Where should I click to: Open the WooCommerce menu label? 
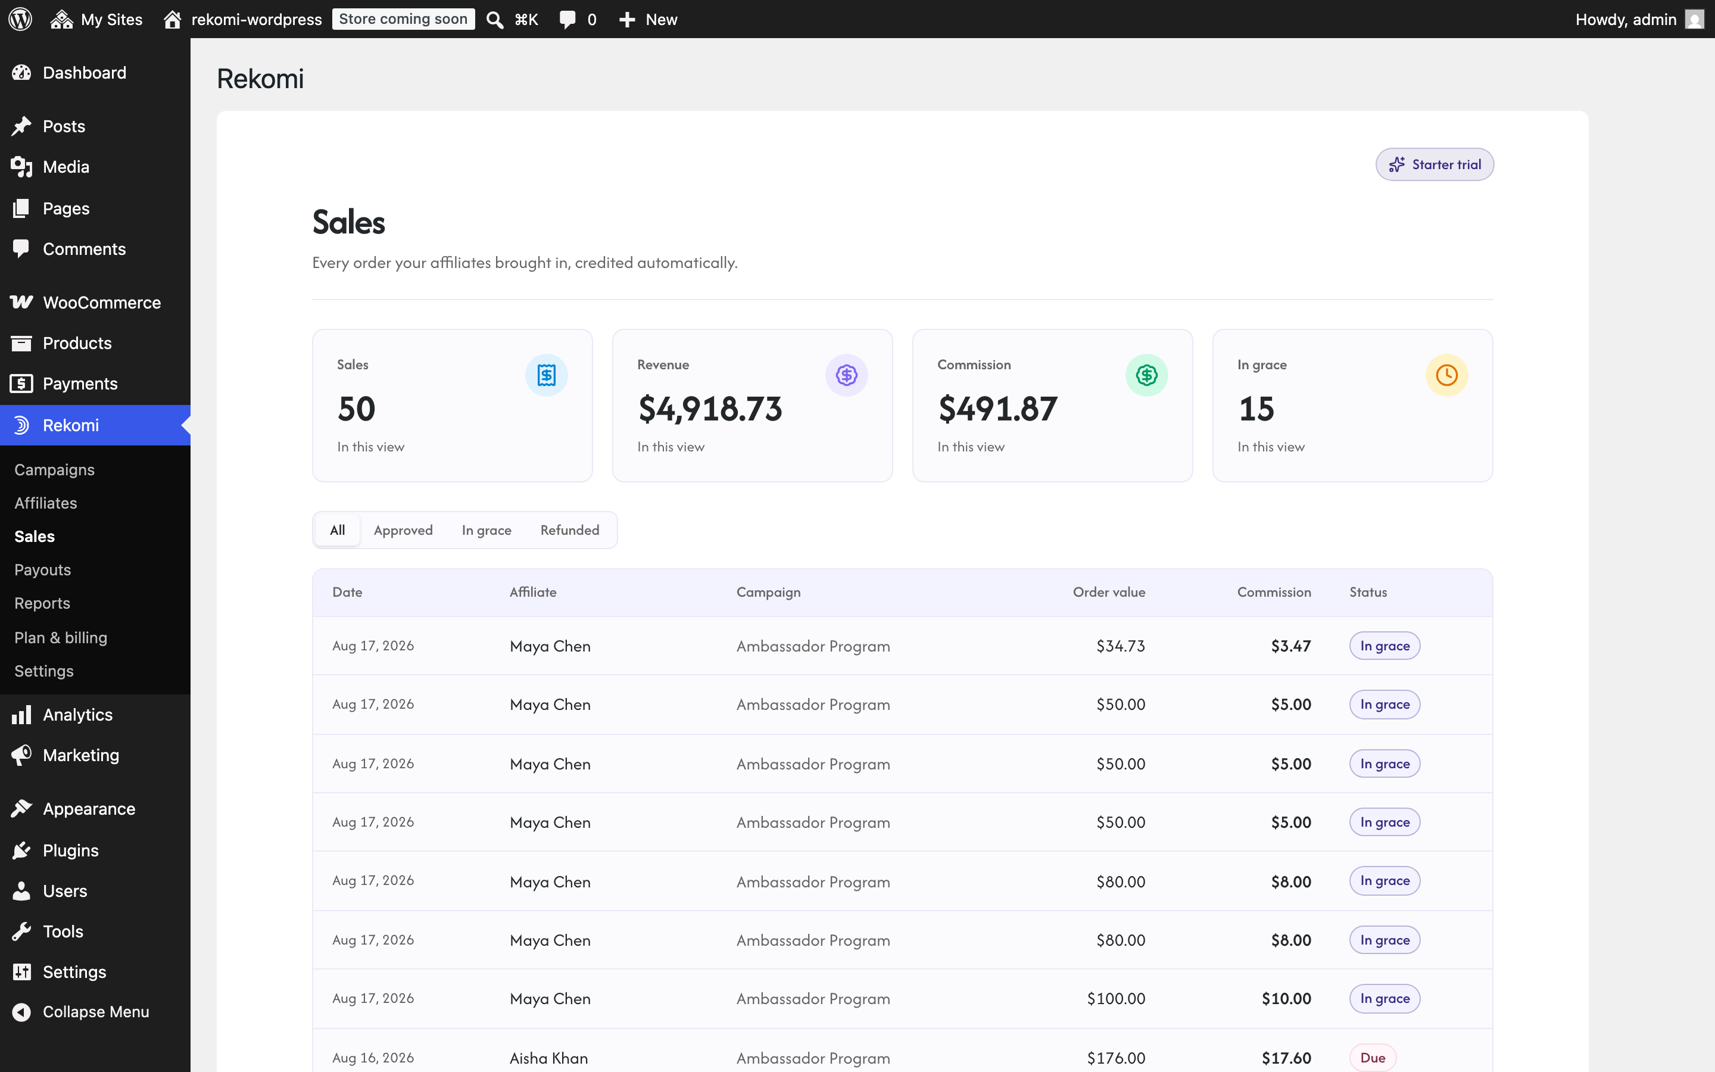(102, 302)
